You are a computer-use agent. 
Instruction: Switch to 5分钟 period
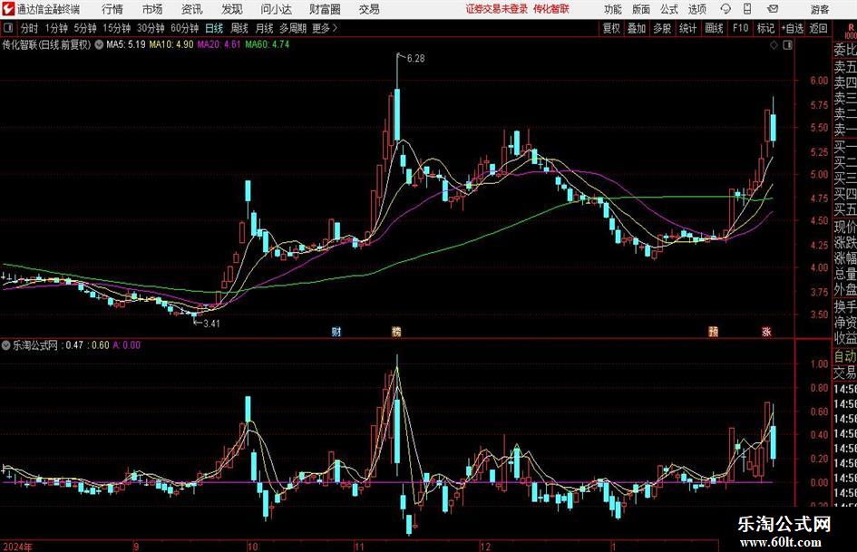[85, 28]
